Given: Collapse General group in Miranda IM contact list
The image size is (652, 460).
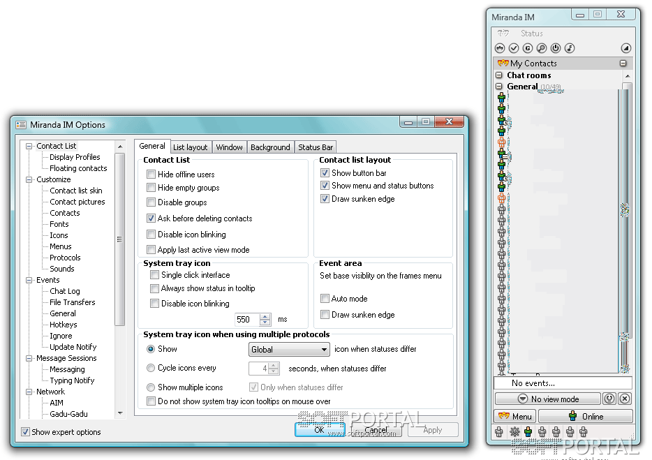Looking at the screenshot, I should pyautogui.click(x=499, y=87).
